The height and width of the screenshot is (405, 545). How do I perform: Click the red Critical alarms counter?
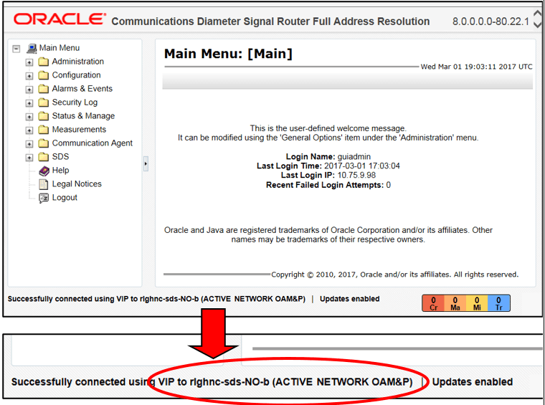[433, 303]
